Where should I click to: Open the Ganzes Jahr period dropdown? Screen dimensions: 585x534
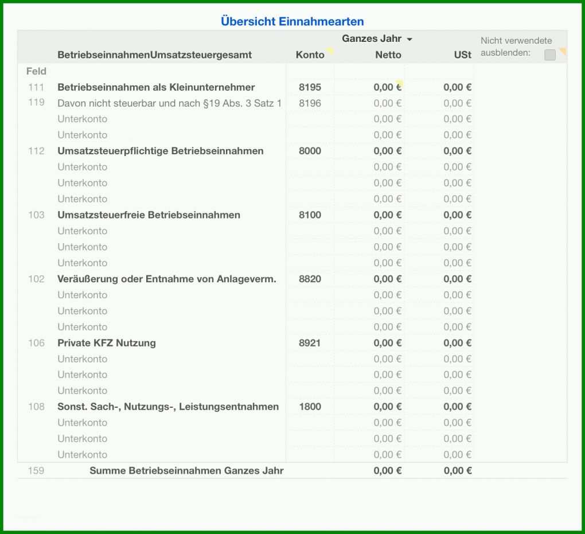pos(377,39)
